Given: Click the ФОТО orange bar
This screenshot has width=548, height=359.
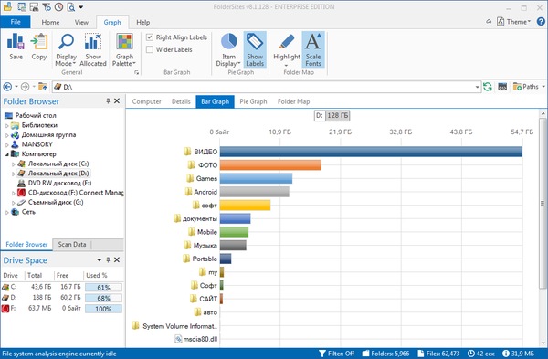Looking at the screenshot, I should pyautogui.click(x=270, y=165).
